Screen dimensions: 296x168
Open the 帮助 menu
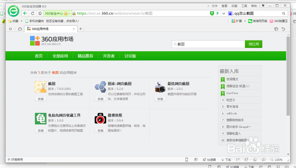point(254,6)
